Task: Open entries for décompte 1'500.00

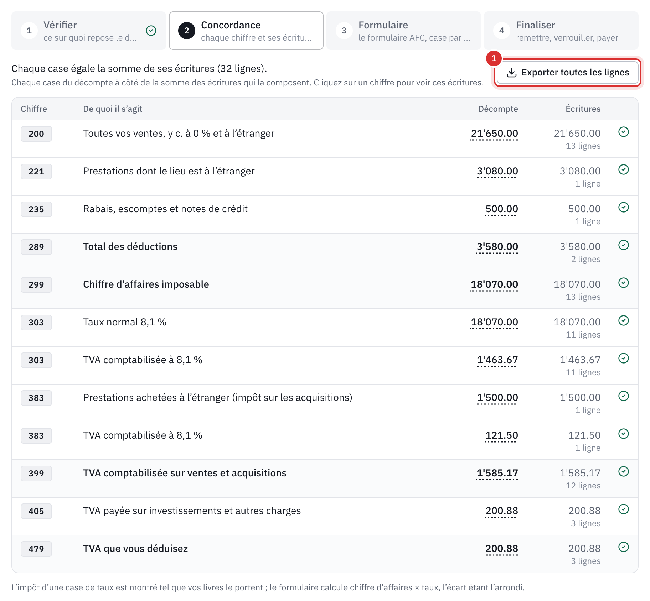Action: pyautogui.click(x=497, y=398)
